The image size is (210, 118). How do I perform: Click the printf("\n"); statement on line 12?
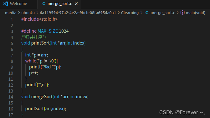[37, 85]
